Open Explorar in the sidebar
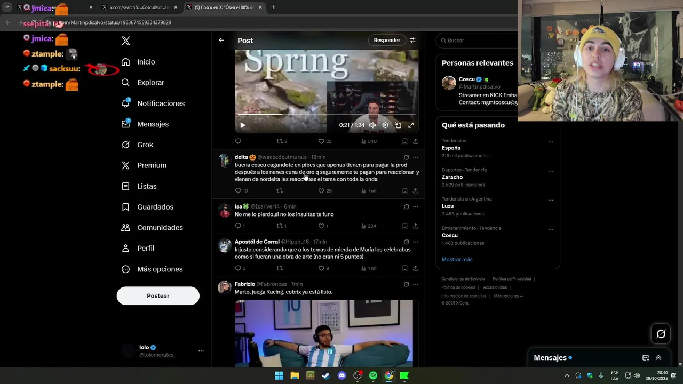Screen dimensions: 683x384 (x=142, y=83)
